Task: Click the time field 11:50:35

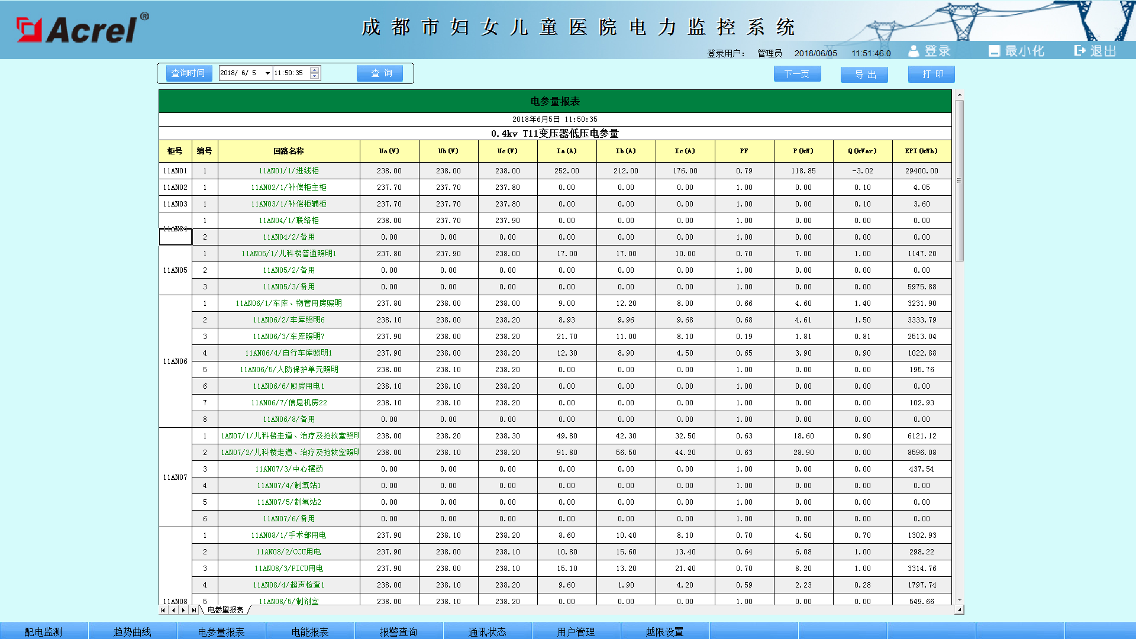Action: coord(291,73)
